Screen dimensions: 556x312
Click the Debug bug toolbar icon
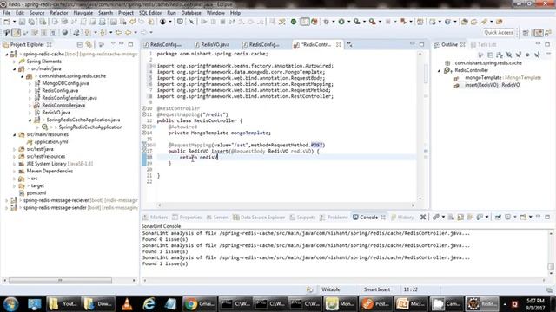[327, 22]
